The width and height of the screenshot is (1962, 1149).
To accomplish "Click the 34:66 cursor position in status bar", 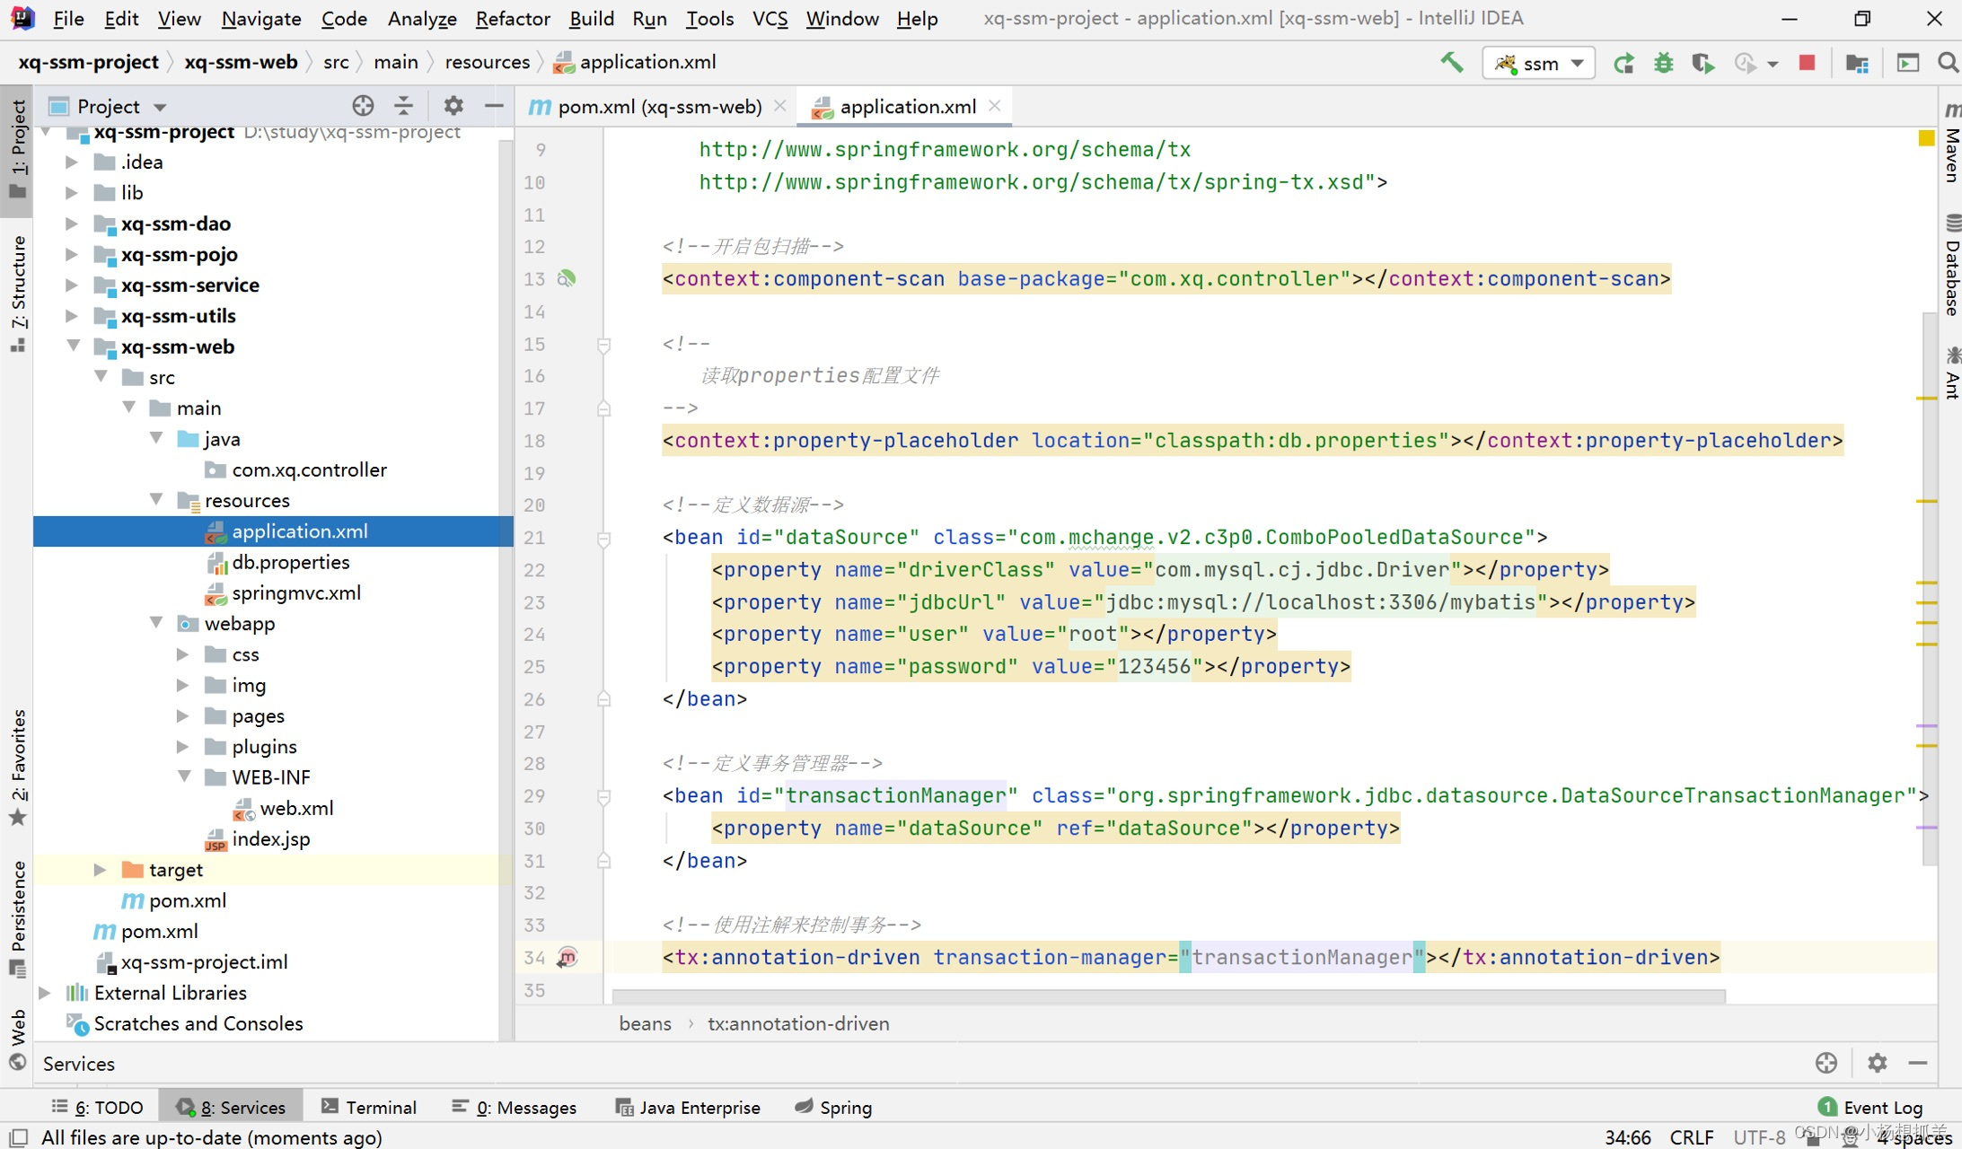I will tap(1628, 1136).
